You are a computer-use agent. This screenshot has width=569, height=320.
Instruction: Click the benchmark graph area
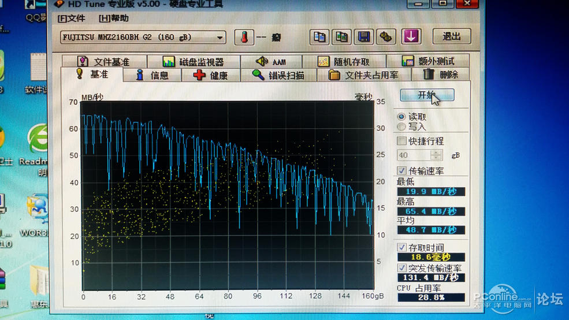(x=227, y=196)
